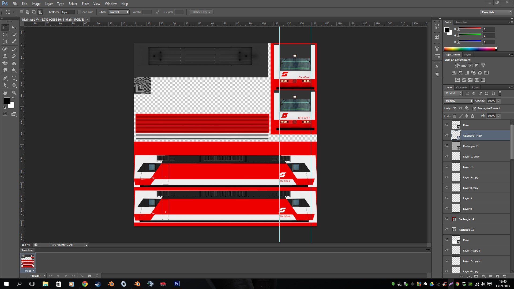Toggle visibility of Layer 7 copy 3
This screenshot has height=289, width=514.
(447, 250)
